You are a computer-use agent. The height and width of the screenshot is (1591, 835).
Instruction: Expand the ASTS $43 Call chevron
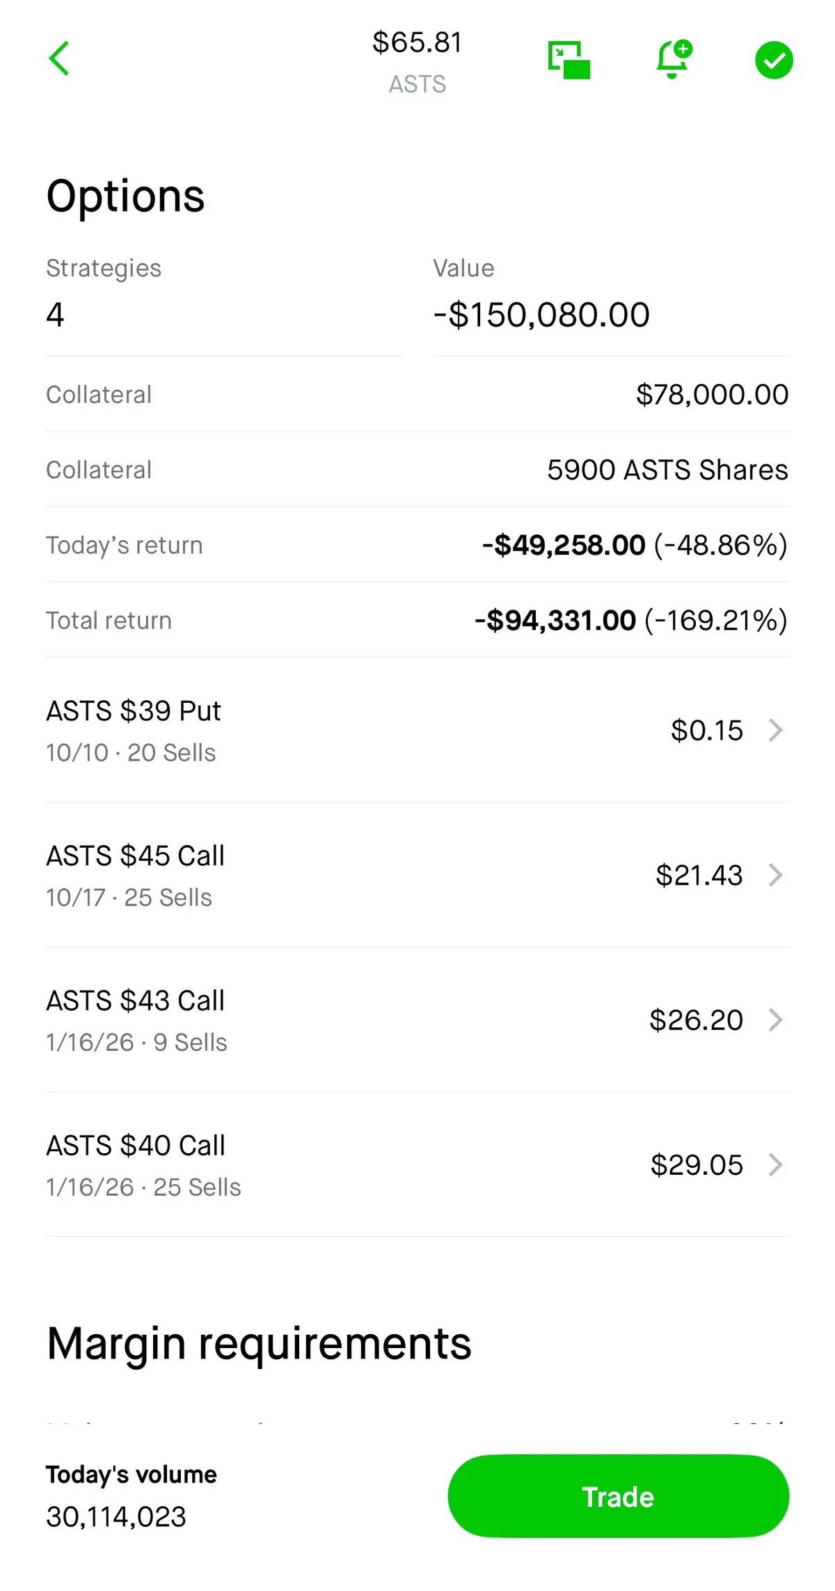775,1020
